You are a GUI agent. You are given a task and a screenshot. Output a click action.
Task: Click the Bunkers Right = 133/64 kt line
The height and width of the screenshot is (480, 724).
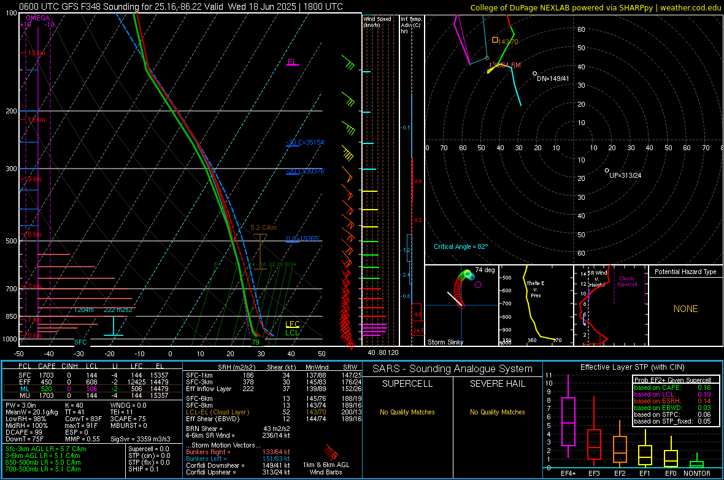pos(238,452)
